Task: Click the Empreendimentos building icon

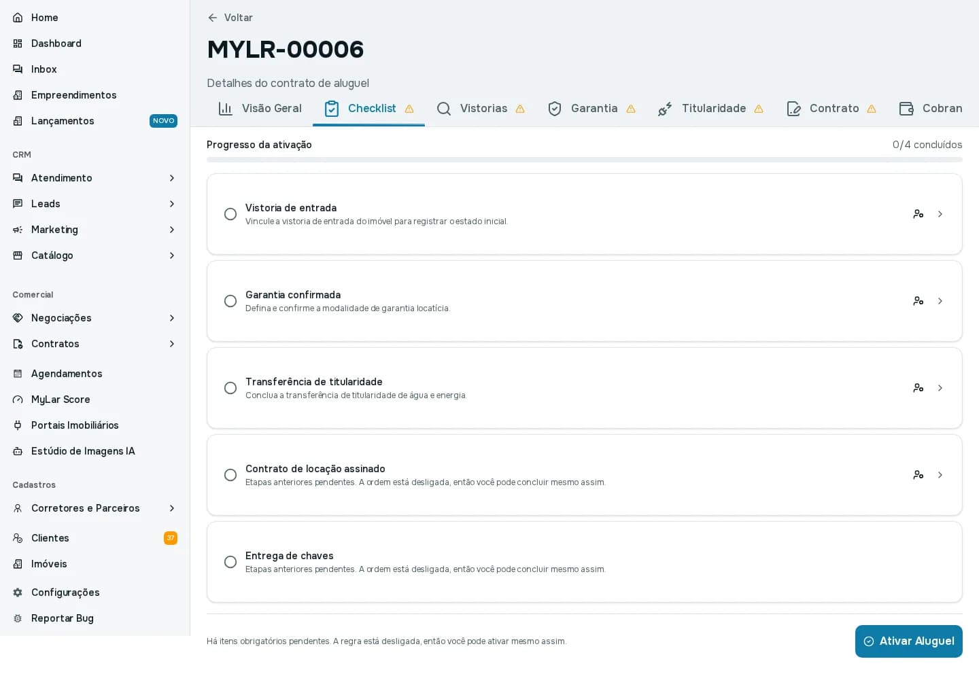Action: pos(18,95)
